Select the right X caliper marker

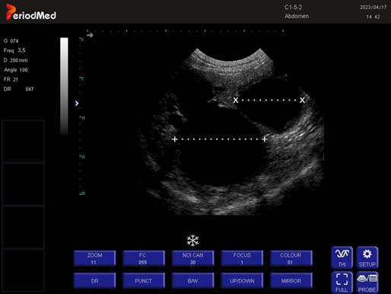pyautogui.click(x=302, y=100)
